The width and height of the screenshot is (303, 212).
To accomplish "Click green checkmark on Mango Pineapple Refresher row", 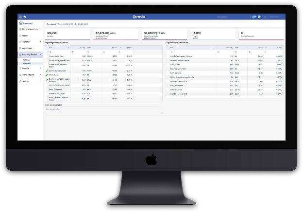I will click(x=47, y=80).
